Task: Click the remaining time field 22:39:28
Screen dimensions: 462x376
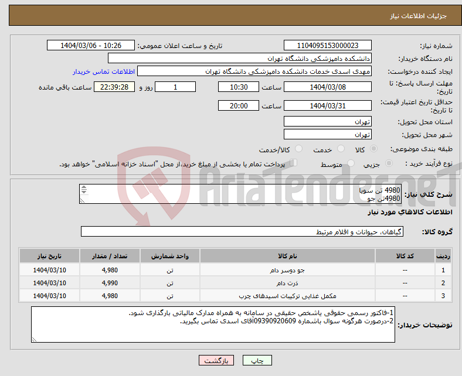Action: (114, 87)
